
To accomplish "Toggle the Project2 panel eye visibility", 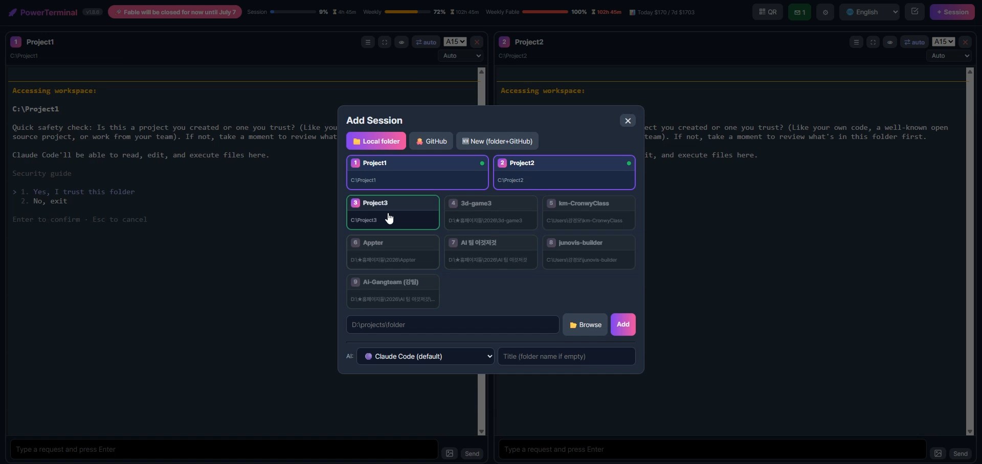I will point(890,42).
